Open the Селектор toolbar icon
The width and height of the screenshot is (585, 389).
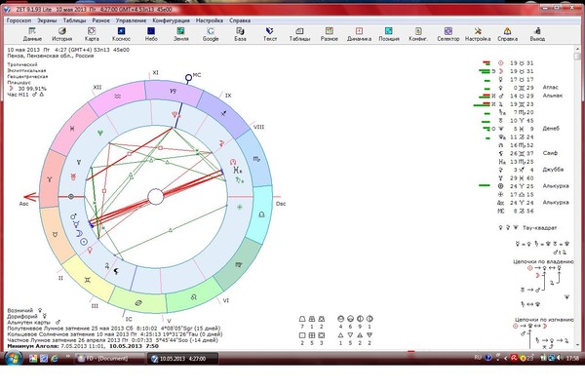(x=448, y=34)
